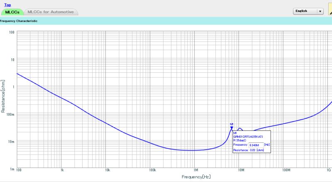
Task: Click the yellow note icon at top right
Action: coord(330,10)
